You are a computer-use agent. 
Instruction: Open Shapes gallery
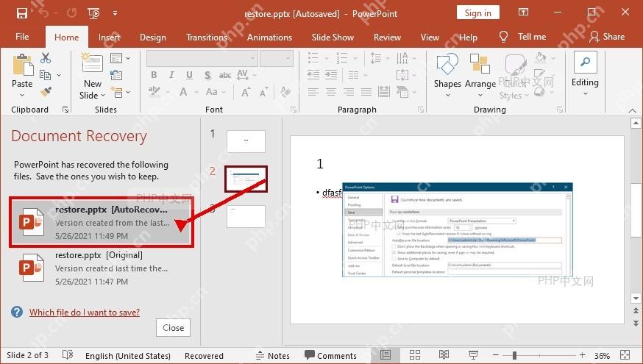click(x=447, y=75)
